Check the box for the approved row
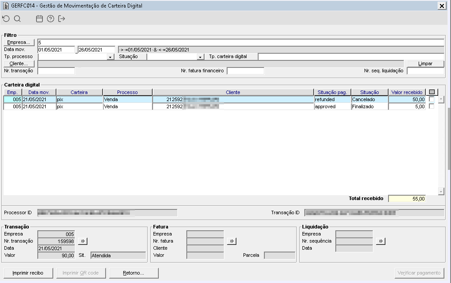The height and width of the screenshot is (283, 451). (x=431, y=106)
